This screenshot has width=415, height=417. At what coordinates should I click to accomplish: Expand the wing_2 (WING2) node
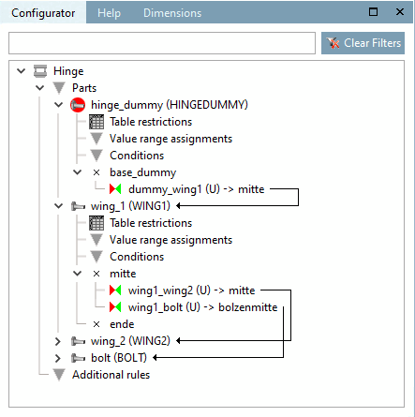58,341
